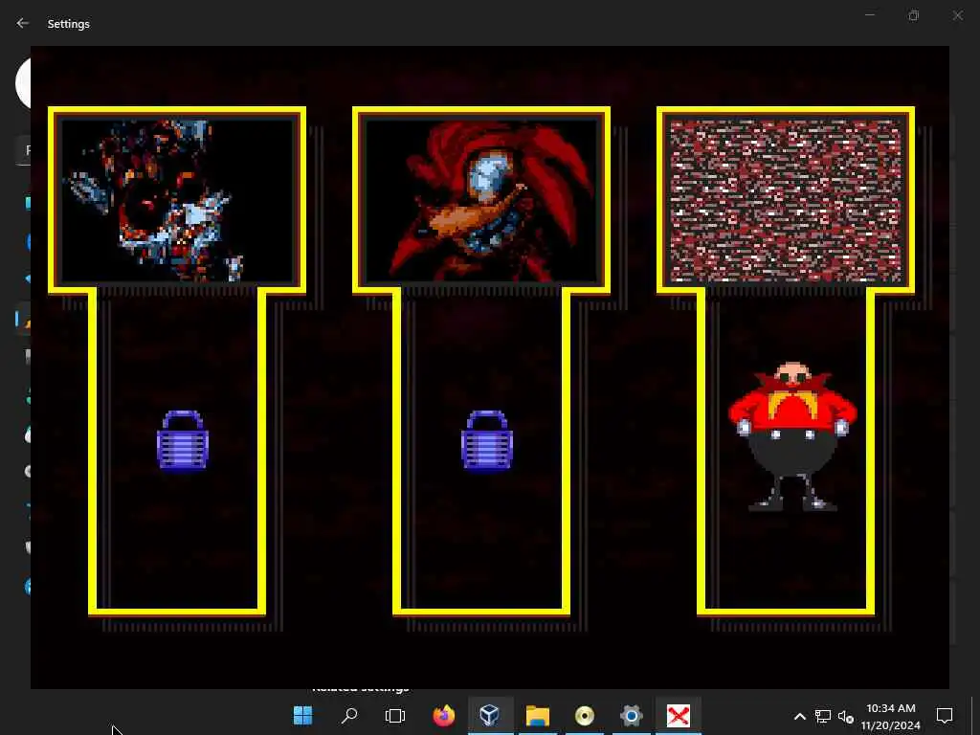Open the clock showing 10:34 AM
Screen dimensions: 980x735
tap(891, 716)
